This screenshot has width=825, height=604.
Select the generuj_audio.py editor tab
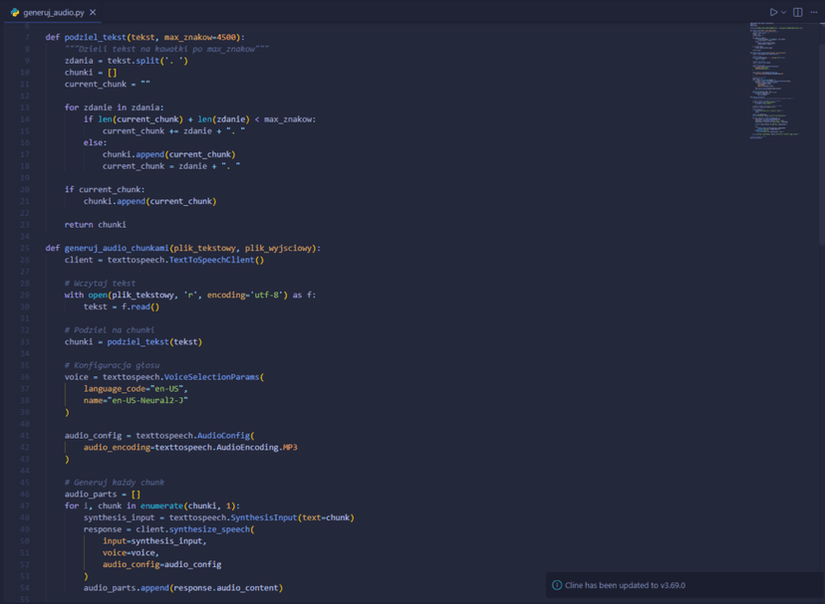click(x=54, y=12)
